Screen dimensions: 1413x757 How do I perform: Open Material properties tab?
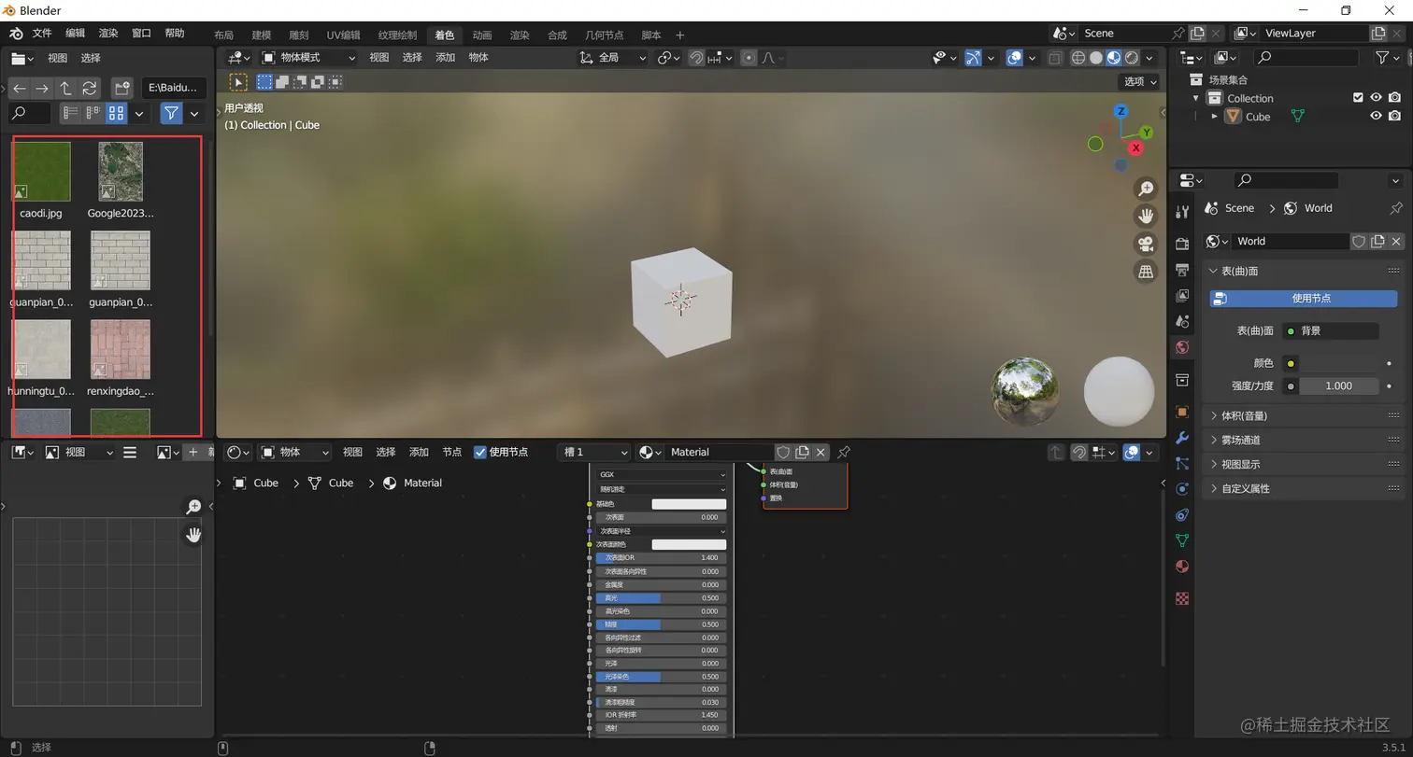(1182, 567)
